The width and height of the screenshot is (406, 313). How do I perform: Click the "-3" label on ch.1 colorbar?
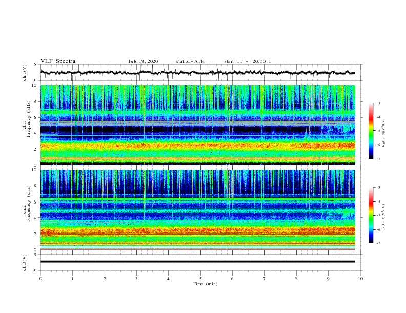[x=378, y=103]
